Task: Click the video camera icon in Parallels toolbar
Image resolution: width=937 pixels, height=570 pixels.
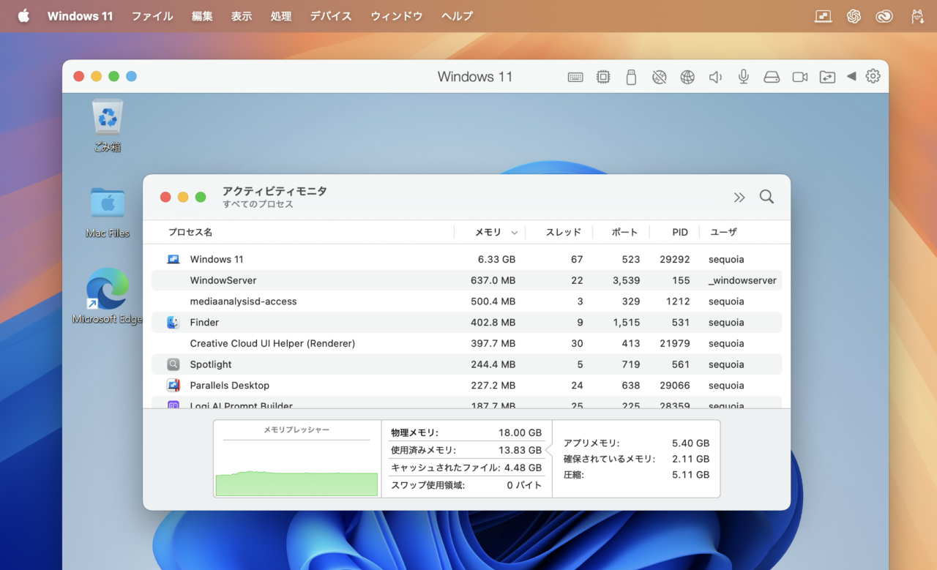Action: coord(800,77)
